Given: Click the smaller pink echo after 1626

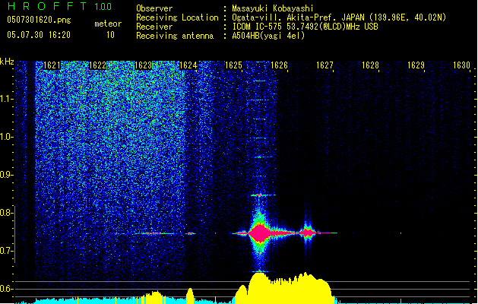Looking at the screenshot, I should point(307,233).
